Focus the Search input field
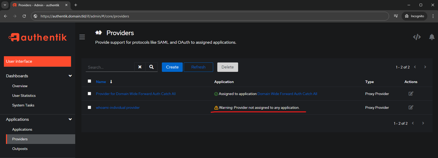 (110, 67)
